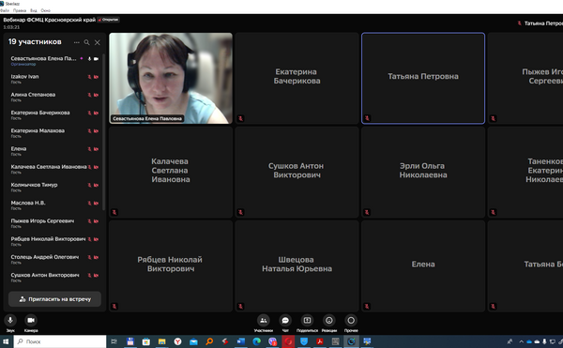Click the Рябцев Николай Викторович tile

click(171, 266)
